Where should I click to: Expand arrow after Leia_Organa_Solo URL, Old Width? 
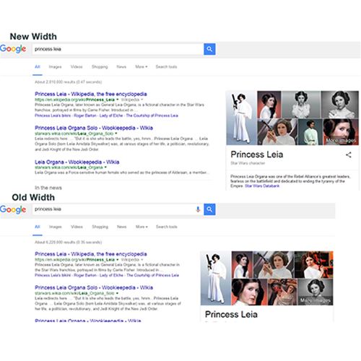click(x=117, y=293)
